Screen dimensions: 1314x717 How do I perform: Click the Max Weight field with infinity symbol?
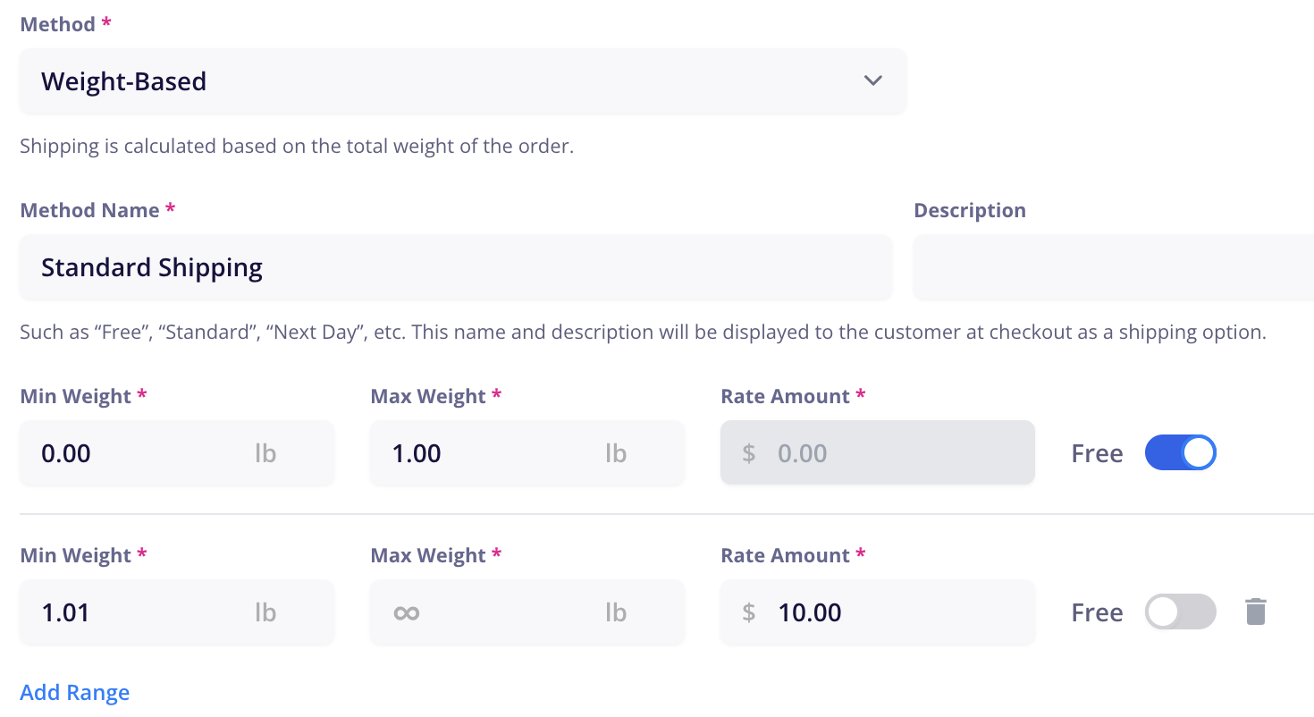coord(527,612)
